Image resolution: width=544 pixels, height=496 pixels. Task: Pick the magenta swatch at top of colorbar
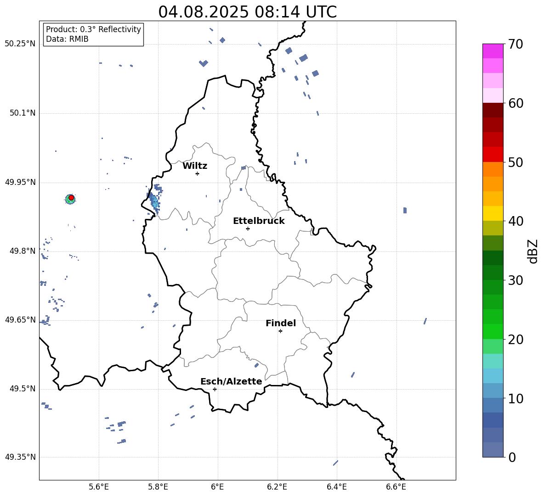[493, 51]
